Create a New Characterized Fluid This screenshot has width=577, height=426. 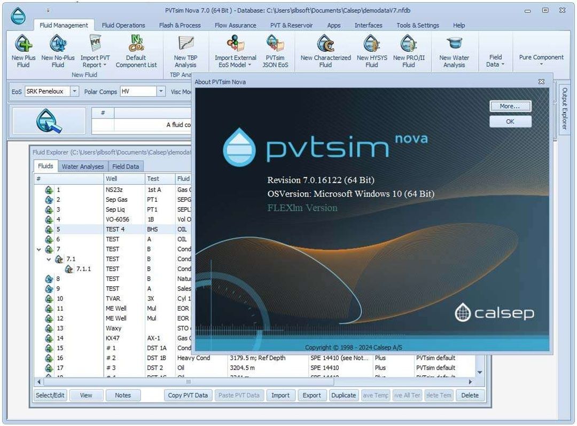coord(326,51)
